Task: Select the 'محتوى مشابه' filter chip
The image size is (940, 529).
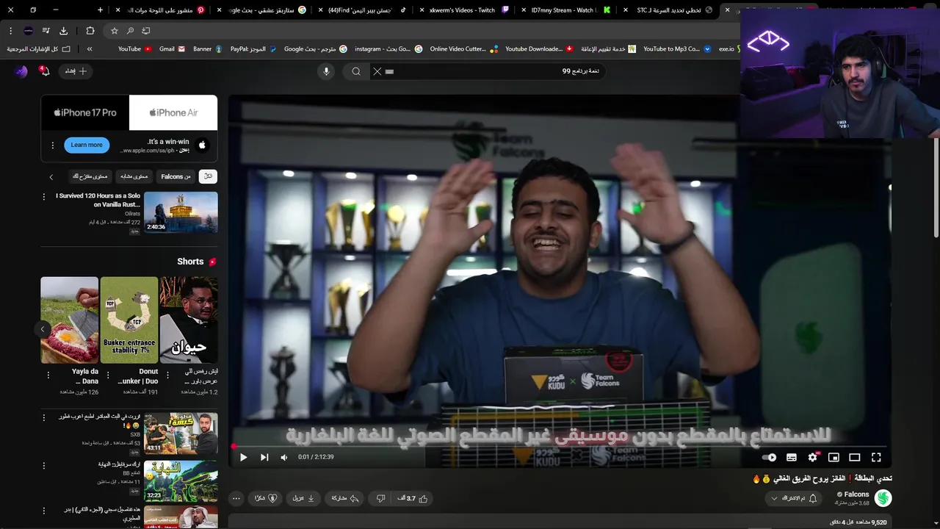Action: point(134,176)
